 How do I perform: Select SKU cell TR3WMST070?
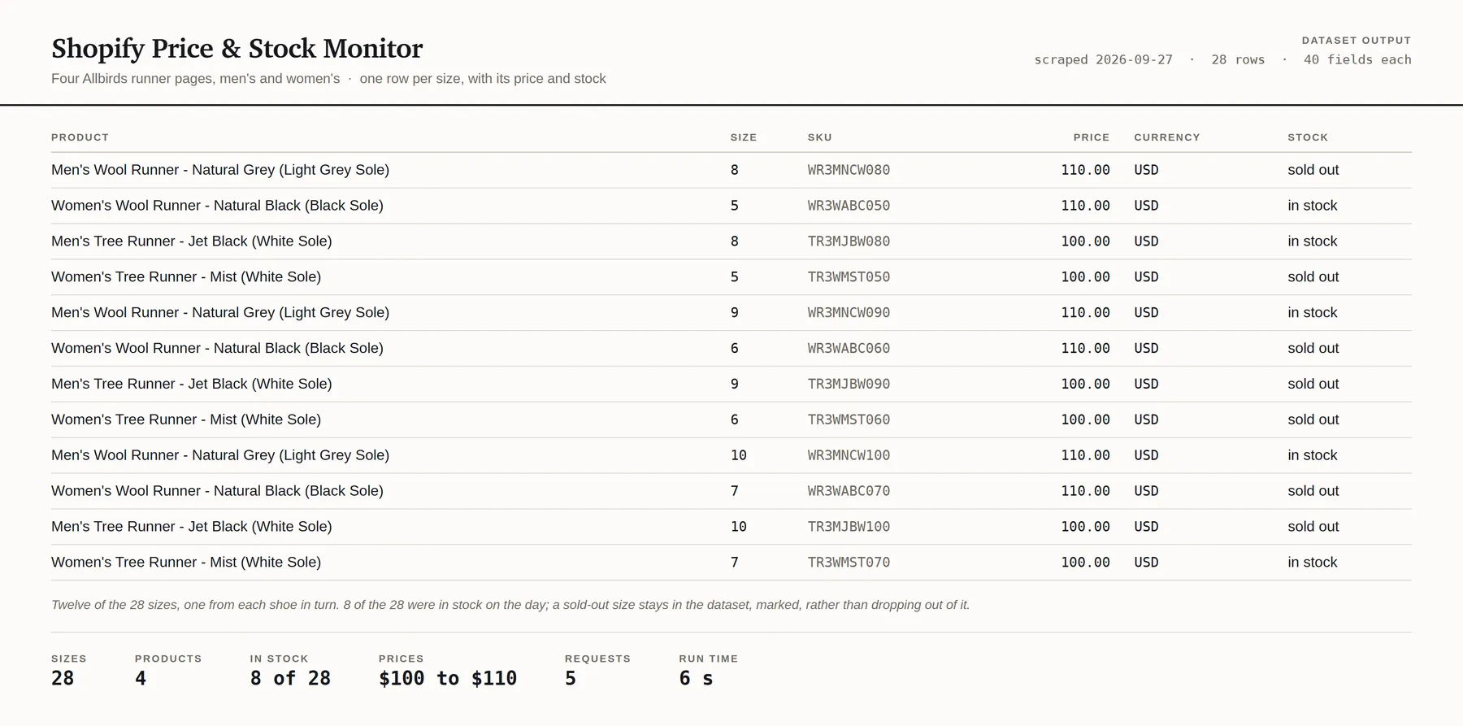[849, 563]
